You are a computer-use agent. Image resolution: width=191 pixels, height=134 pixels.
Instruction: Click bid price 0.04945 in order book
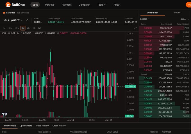click(148, 91)
